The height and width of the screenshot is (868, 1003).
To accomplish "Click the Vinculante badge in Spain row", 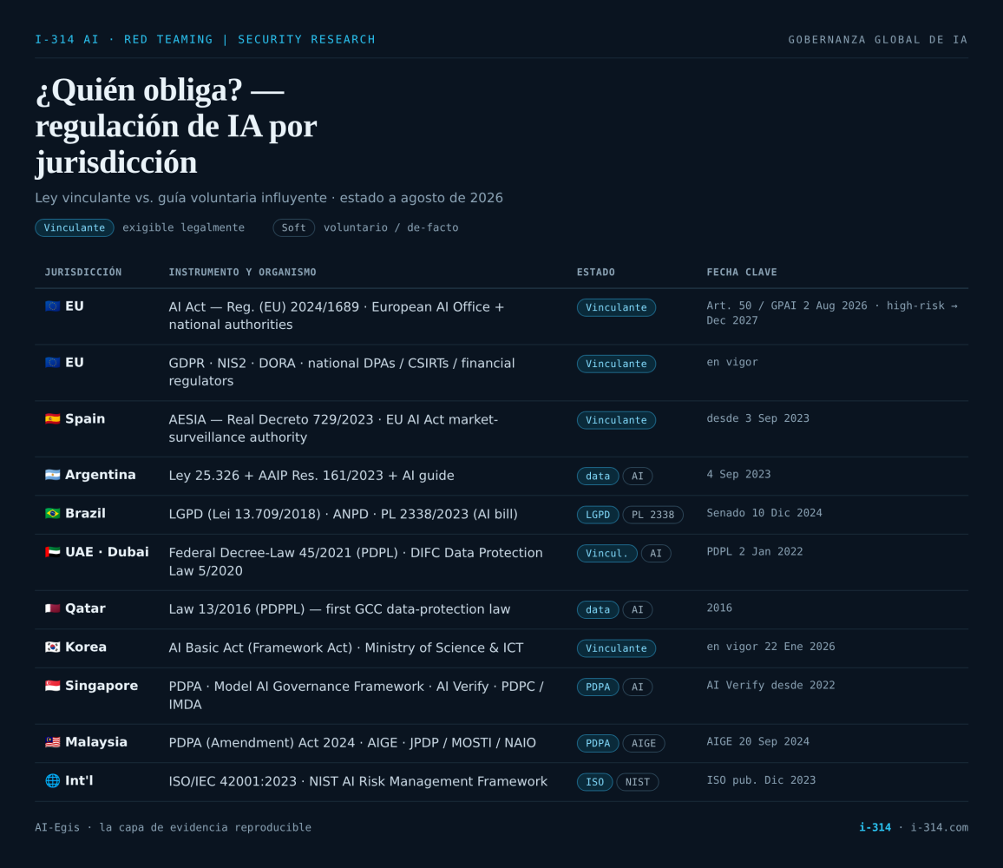I will [x=616, y=420].
